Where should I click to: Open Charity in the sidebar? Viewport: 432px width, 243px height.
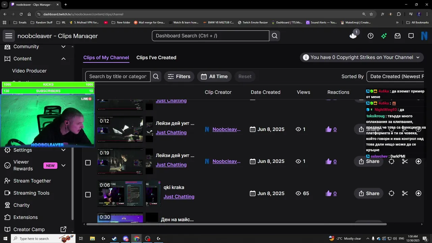[x=22, y=205]
